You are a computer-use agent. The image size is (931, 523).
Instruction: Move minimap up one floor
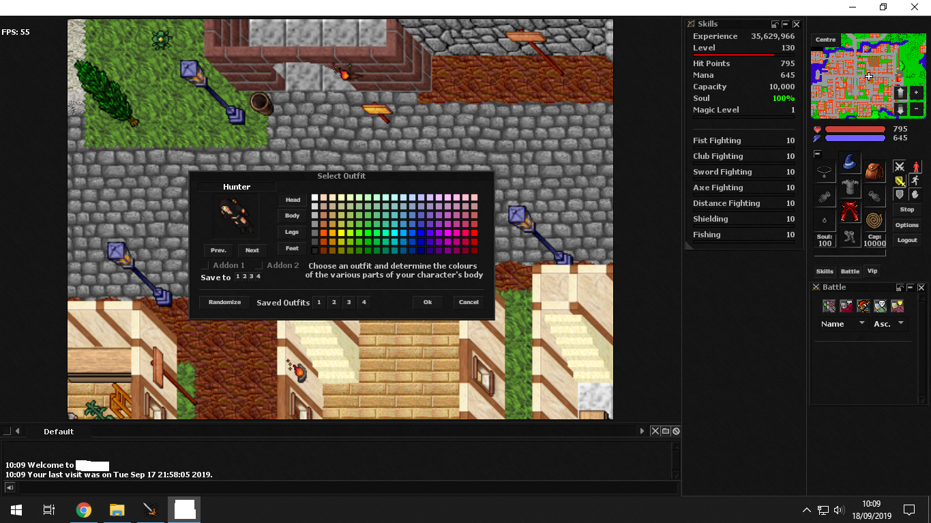pos(900,92)
